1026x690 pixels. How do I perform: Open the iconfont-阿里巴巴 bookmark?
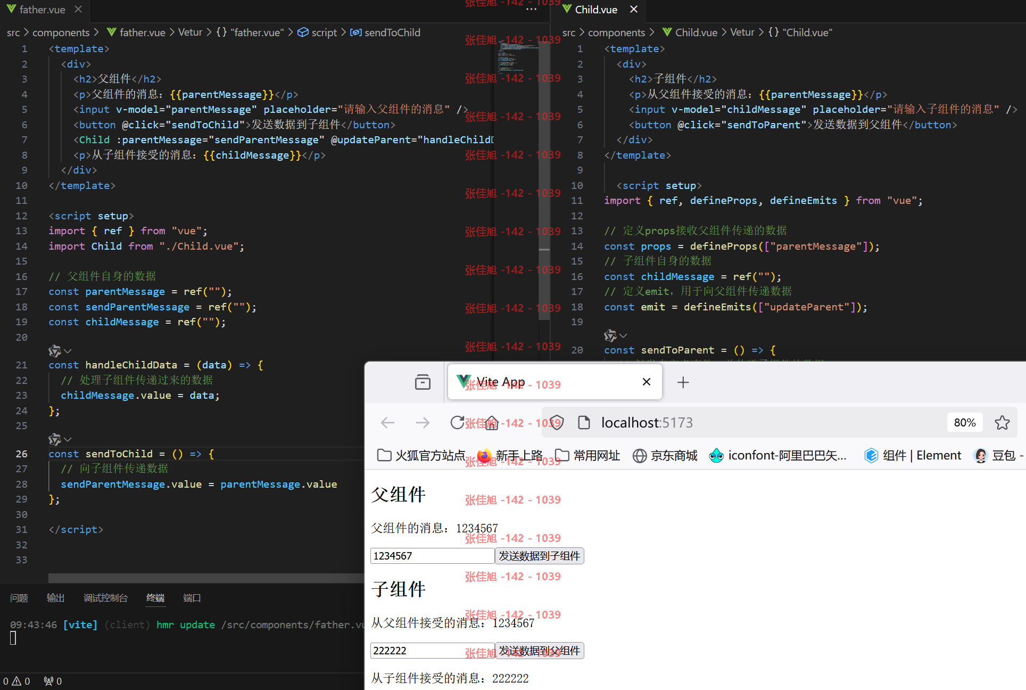[777, 455]
